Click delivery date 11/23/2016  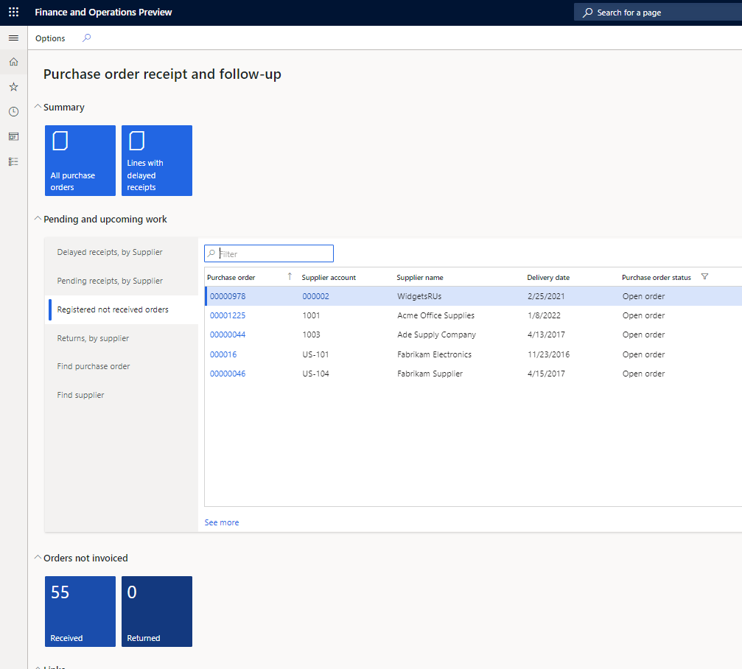pyautogui.click(x=549, y=355)
